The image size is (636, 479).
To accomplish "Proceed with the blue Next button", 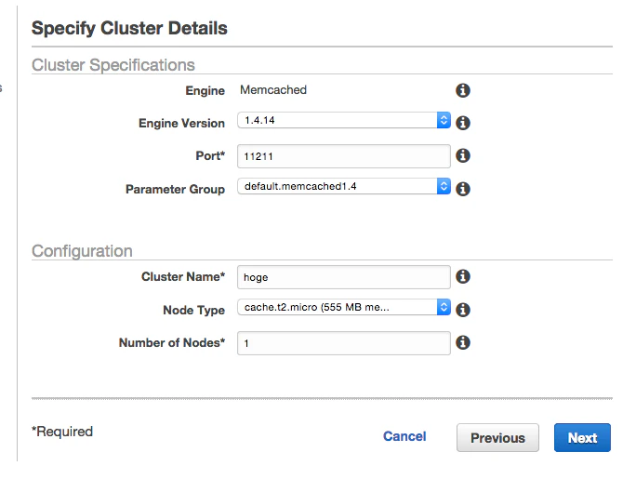I will [582, 438].
